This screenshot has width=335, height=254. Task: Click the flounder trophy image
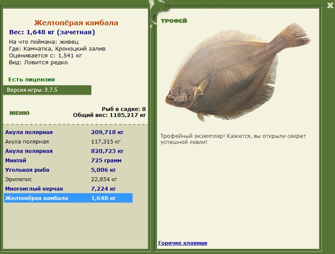pyautogui.click(x=238, y=72)
